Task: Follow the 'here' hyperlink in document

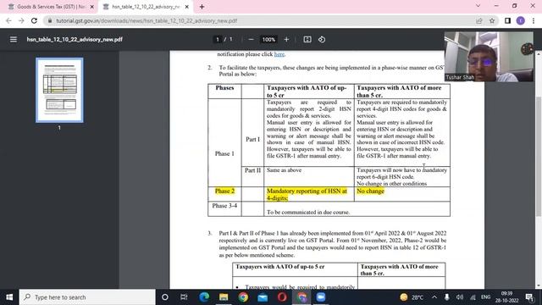Action: click(x=279, y=54)
